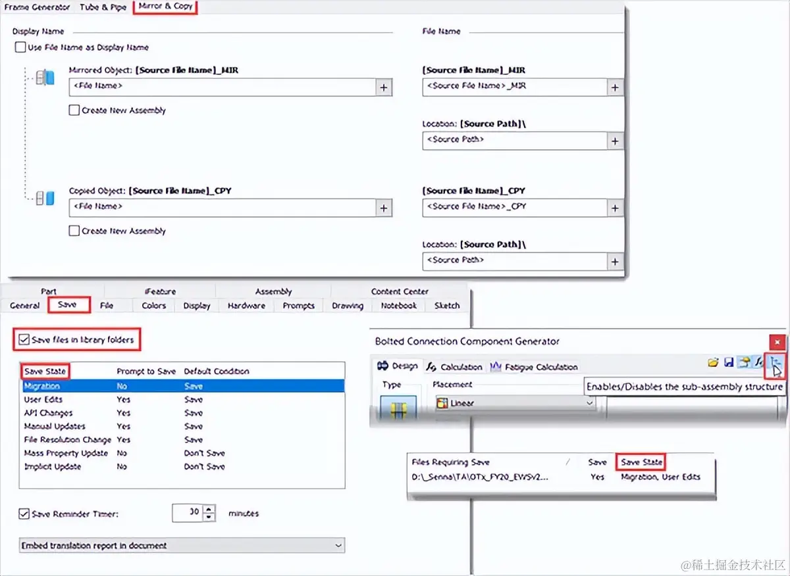The height and width of the screenshot is (576, 790).
Task: Click plus button beside Source File Name _MIR field
Action: click(x=615, y=87)
